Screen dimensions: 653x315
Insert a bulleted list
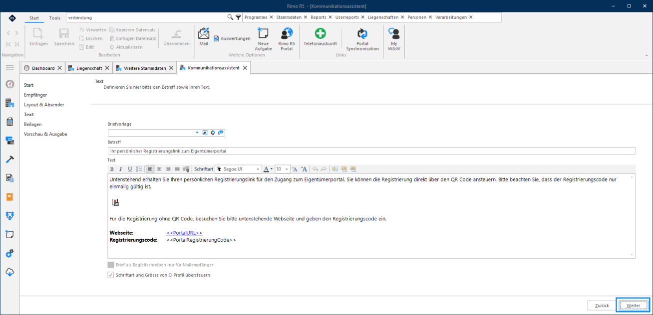click(139, 169)
